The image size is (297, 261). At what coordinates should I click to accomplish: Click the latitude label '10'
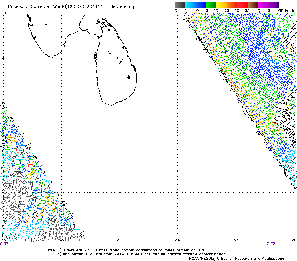[x=3, y=13]
